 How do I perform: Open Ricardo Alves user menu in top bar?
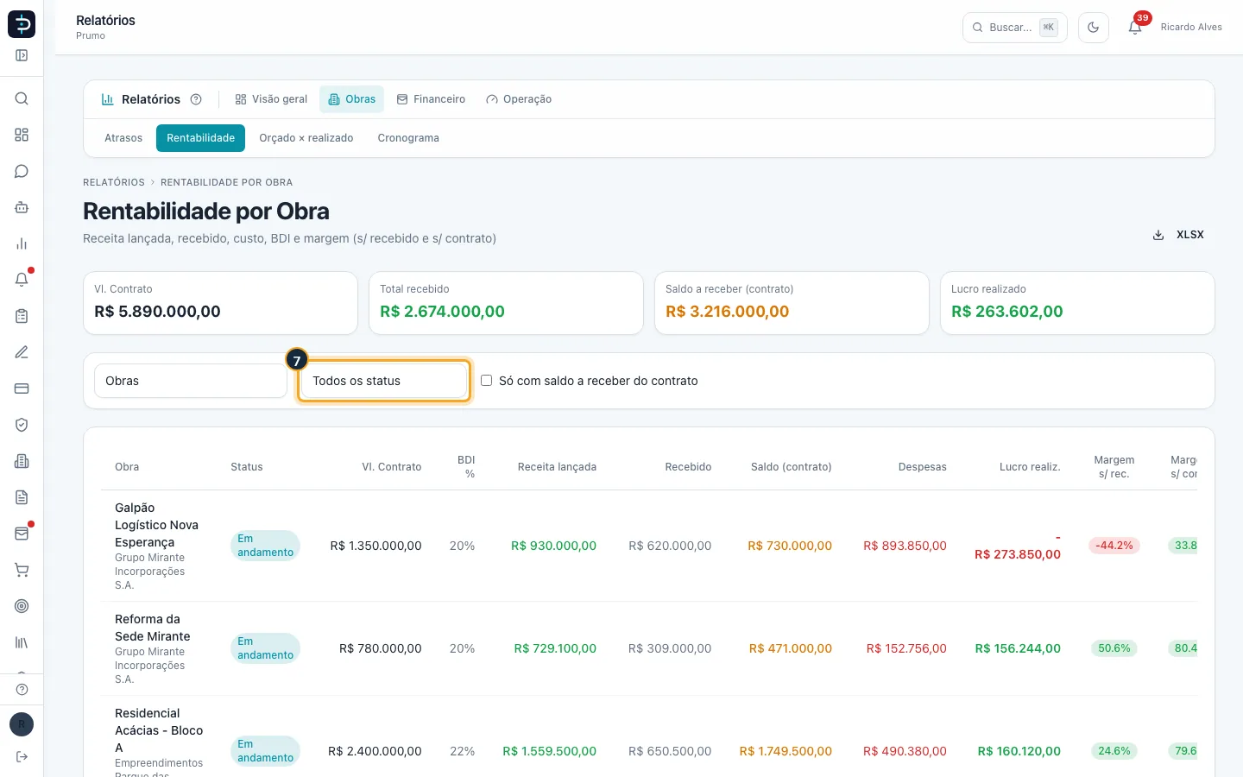(1191, 28)
